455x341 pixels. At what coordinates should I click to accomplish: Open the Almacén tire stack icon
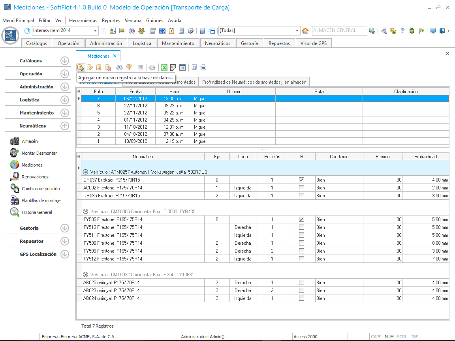pyautogui.click(x=15, y=141)
